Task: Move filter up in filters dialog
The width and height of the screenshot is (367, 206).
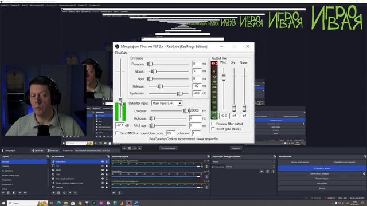Action: [135, 148]
